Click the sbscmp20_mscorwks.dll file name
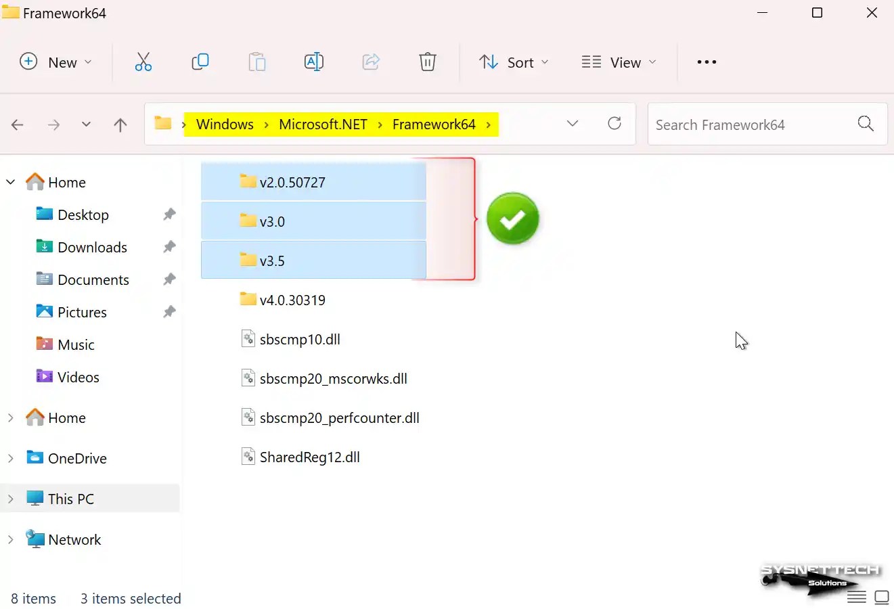Image resolution: width=894 pixels, height=609 pixels. 334,378
